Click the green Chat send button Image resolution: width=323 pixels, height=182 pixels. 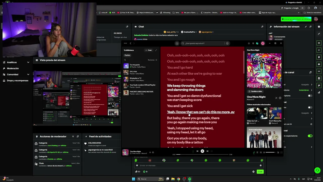260,172
